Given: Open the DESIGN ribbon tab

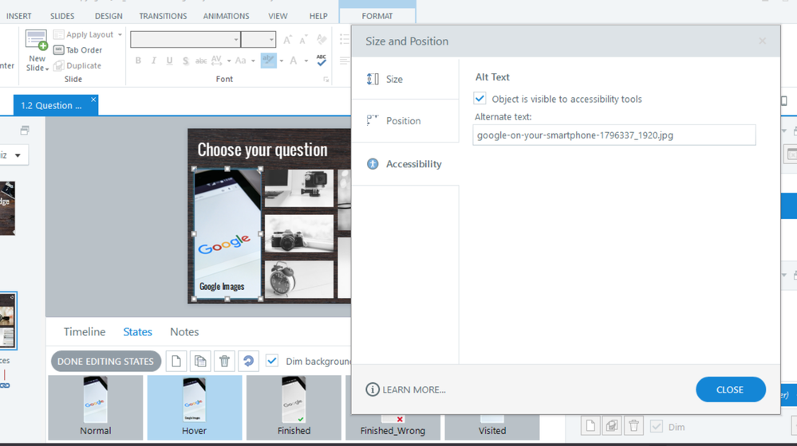Looking at the screenshot, I should click(109, 16).
